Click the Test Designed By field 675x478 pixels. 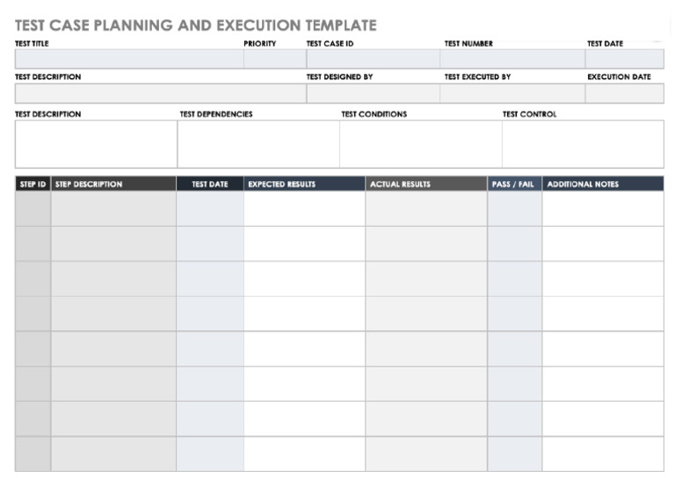point(373,93)
